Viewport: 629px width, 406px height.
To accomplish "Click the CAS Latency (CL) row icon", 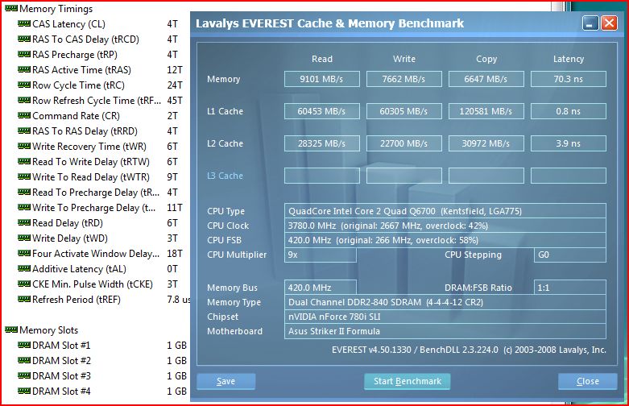I will point(24,23).
